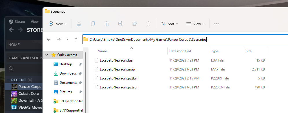Click the Delete trash icon
Screen dimensions: 288x113
click(148, 24)
